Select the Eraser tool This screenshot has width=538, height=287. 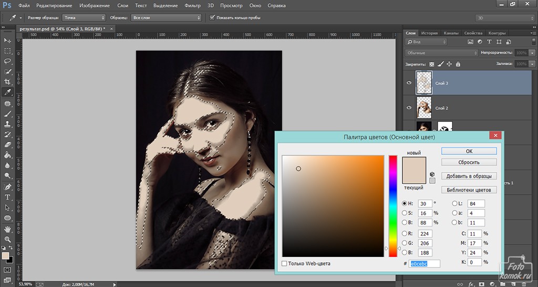coord(7,144)
